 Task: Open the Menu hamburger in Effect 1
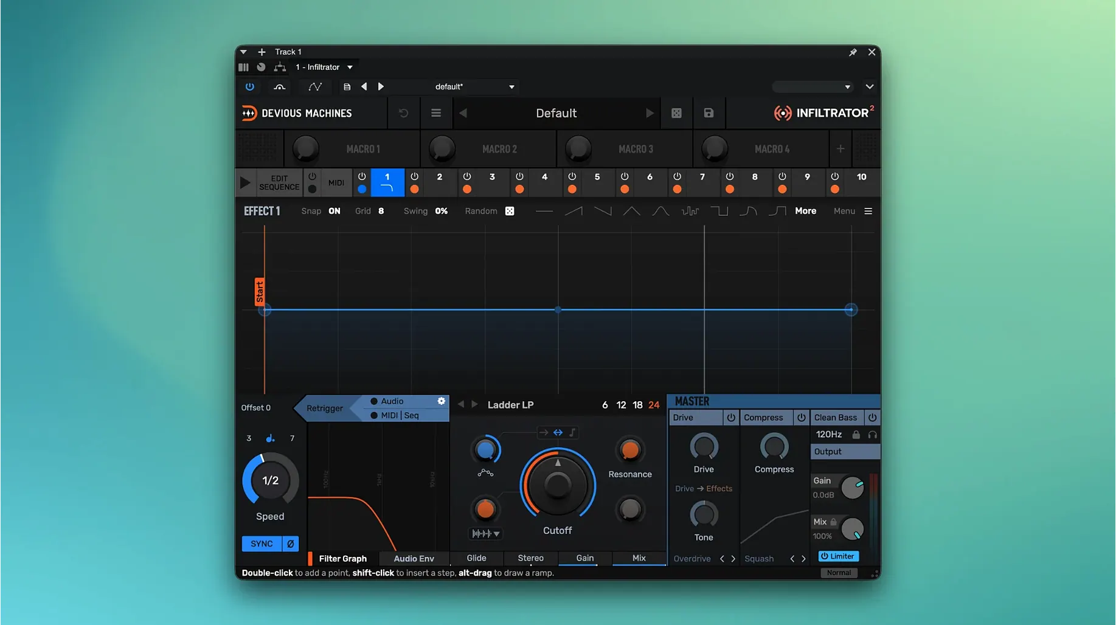[x=868, y=211]
